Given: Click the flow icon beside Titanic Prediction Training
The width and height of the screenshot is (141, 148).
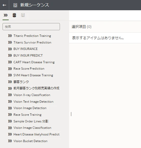Looking at the screenshot, I should pyautogui.click(x=10, y=36).
